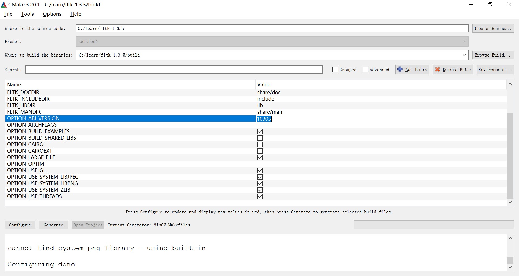This screenshot has width=519, height=276.
Task: Open the File menu
Action: click(x=8, y=14)
